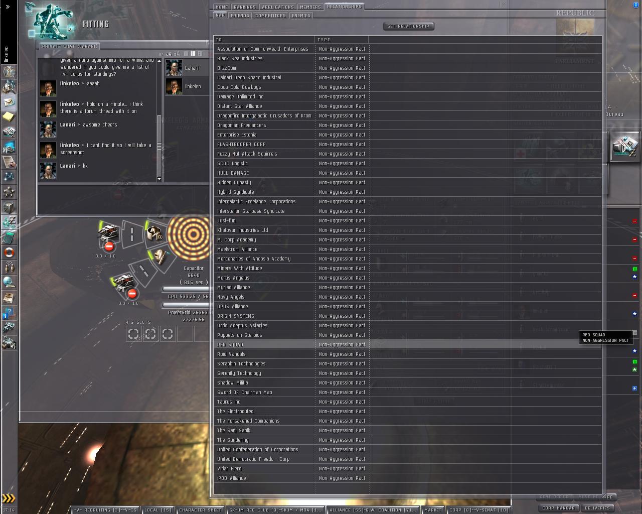The height and width of the screenshot is (514, 642).
Task: Sort the list by the TYPE column
Action: click(x=342, y=39)
